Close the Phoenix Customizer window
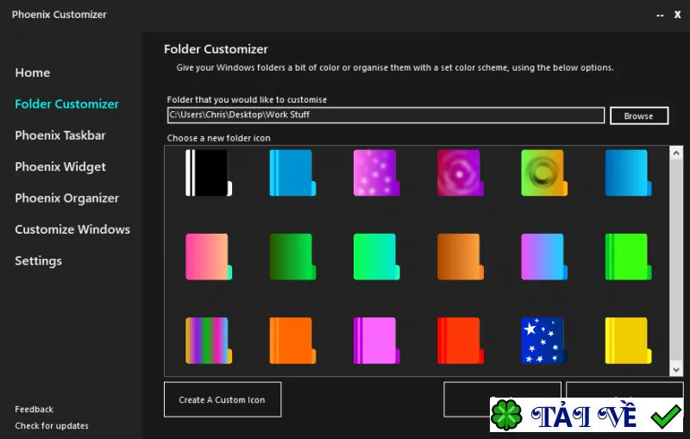Viewport: 690px width, 439px height. 678,15
